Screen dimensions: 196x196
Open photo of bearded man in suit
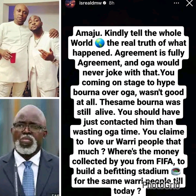point(29,148)
